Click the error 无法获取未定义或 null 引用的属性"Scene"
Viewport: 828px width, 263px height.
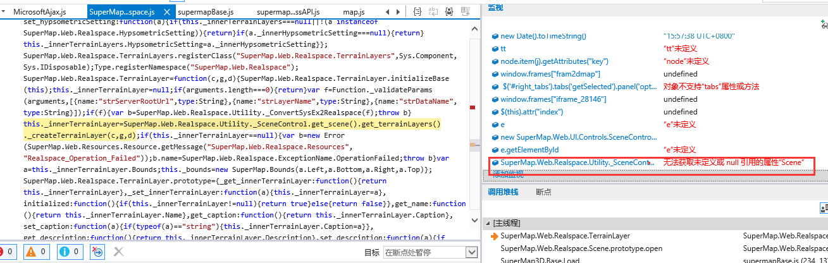tap(733, 163)
